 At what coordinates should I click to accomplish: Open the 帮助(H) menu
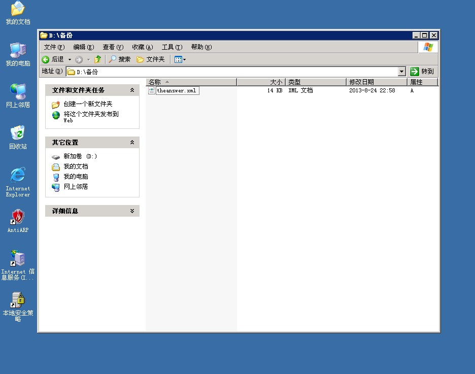point(201,47)
